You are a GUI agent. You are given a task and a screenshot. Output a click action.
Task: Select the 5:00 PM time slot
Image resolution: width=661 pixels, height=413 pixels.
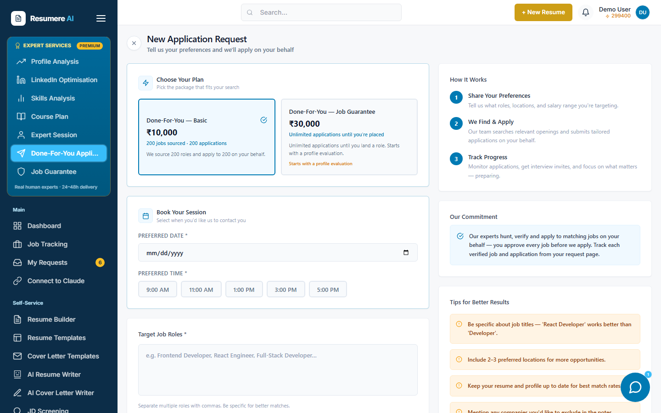[328, 289]
